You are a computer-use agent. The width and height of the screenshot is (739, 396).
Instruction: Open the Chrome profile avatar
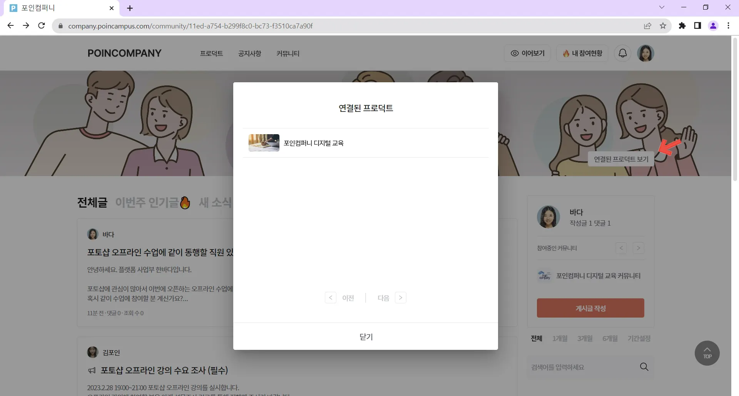click(713, 26)
